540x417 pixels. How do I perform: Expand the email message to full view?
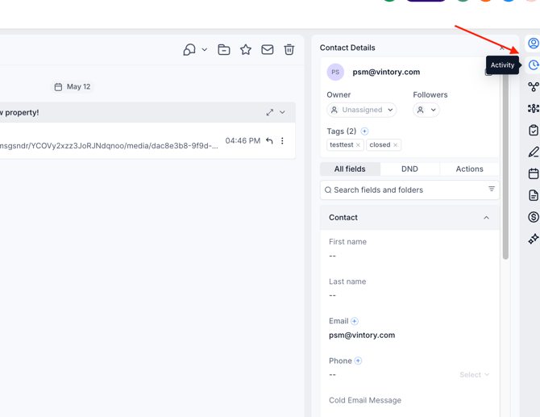tap(270, 112)
